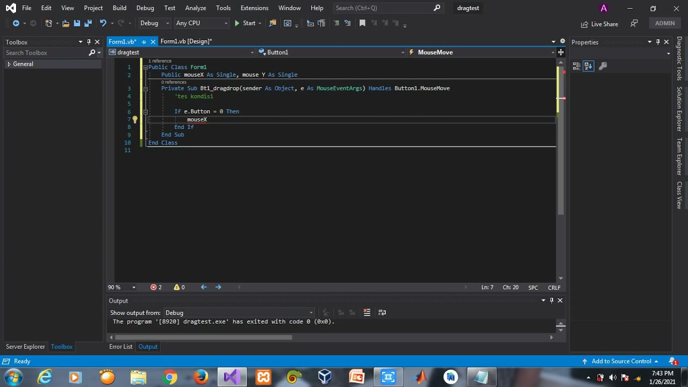Clear all output with the Clear All icon

point(367,312)
